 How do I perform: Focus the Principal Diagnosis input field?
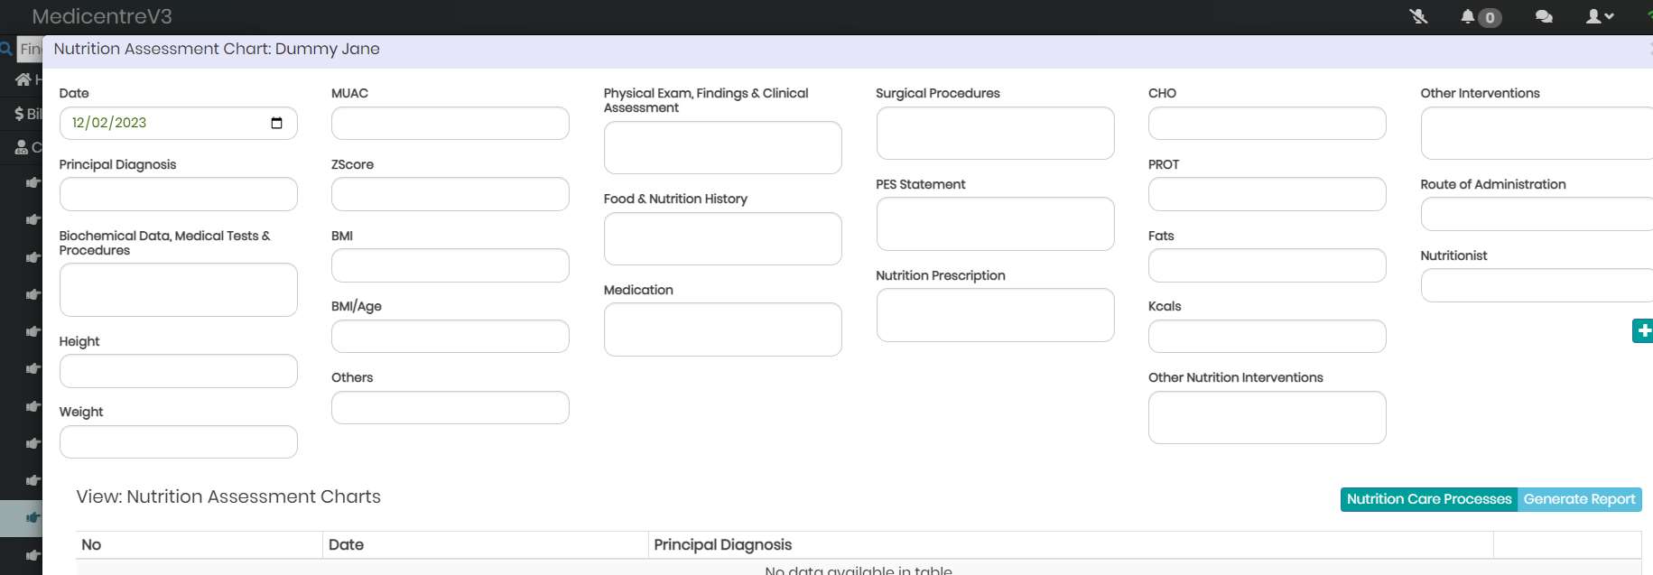[x=179, y=194]
